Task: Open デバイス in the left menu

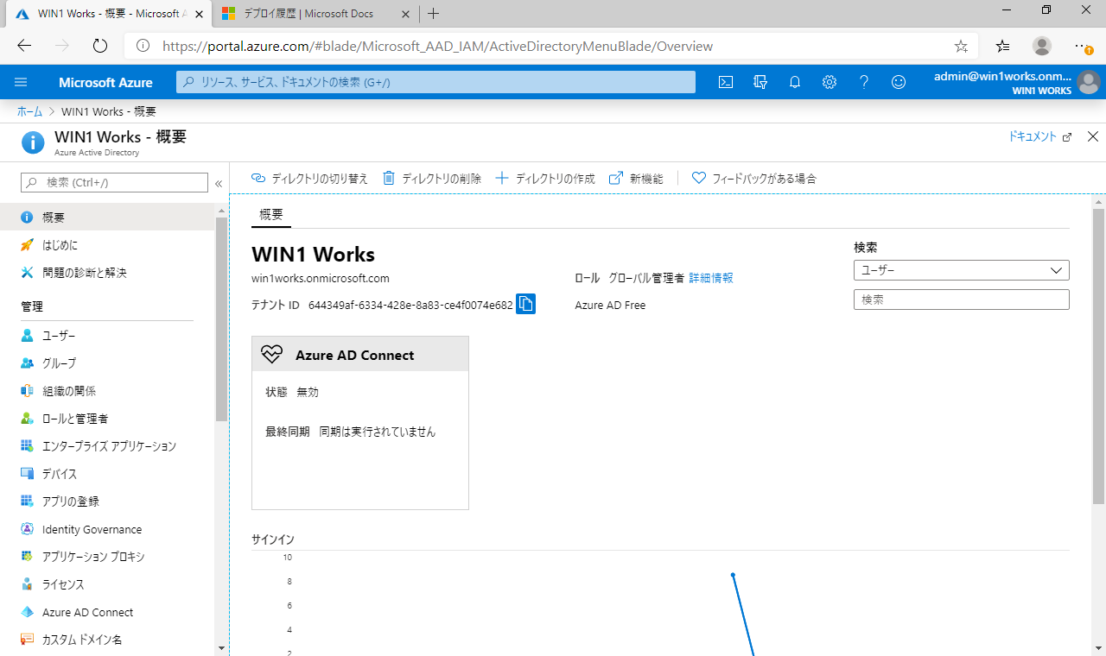Action: (107, 474)
